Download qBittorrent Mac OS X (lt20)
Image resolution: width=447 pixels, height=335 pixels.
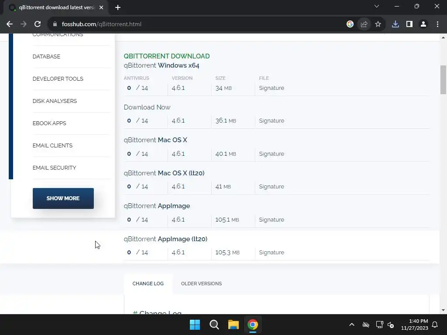click(x=164, y=173)
